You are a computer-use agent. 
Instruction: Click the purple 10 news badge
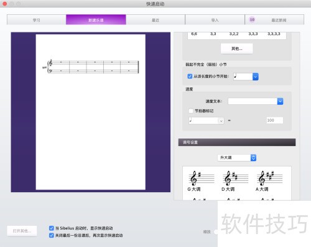[252, 19]
